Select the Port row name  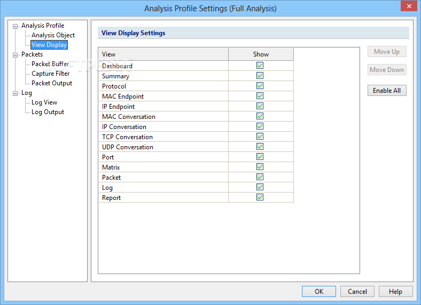108,157
